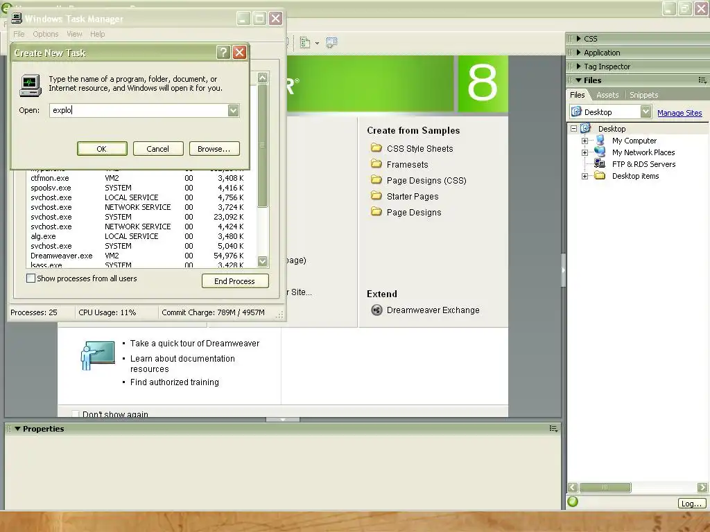The height and width of the screenshot is (532, 710).
Task: Click the Page Designs folder icon
Action: 376,212
